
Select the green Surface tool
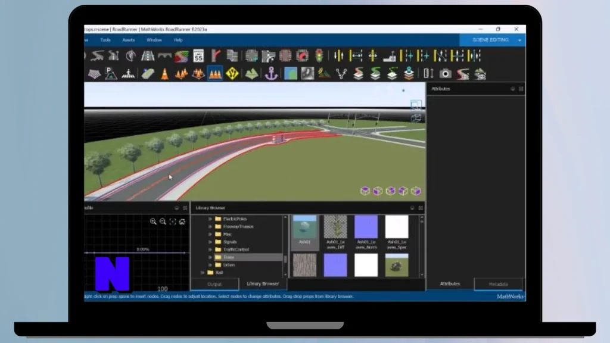click(x=251, y=74)
